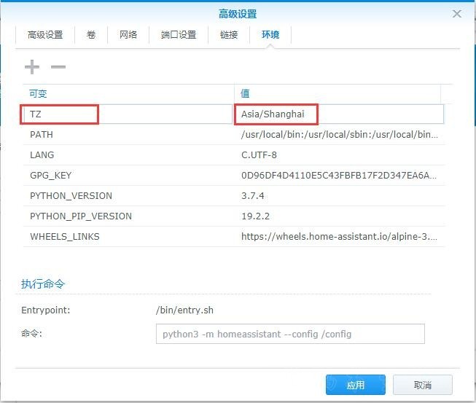Go to the 端口设置 tab
Image resolution: width=476 pixels, height=403 pixels.
[x=179, y=35]
